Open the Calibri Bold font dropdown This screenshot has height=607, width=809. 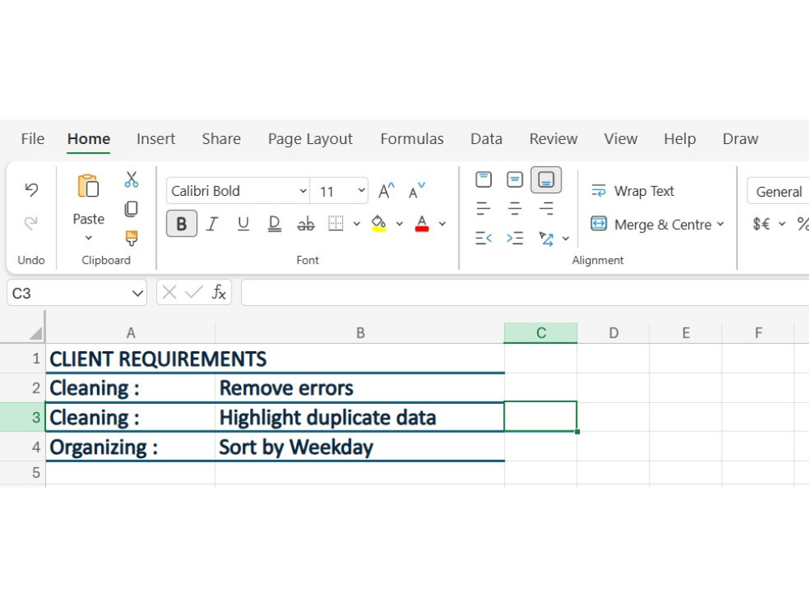tap(303, 191)
